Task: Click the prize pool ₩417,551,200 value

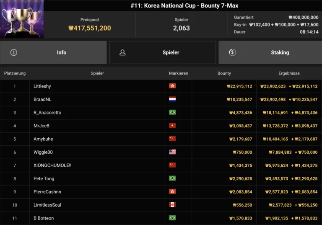Action: (90, 28)
